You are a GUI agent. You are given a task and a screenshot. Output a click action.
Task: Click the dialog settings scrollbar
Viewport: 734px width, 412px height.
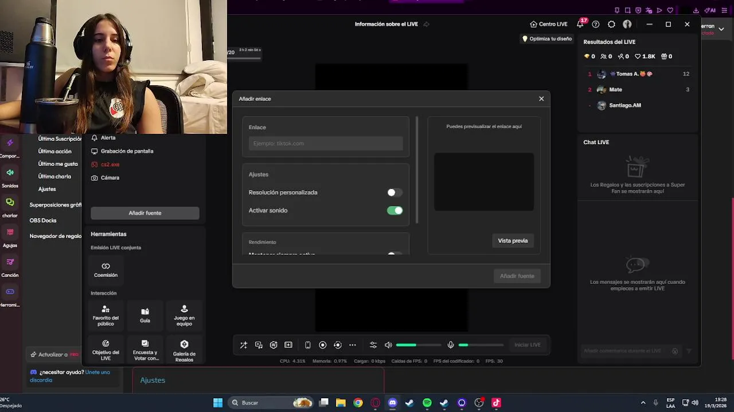click(x=417, y=171)
